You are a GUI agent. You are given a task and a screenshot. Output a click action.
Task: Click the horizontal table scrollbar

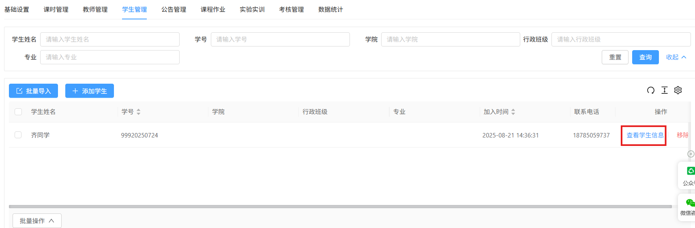pyautogui.click(x=340, y=207)
